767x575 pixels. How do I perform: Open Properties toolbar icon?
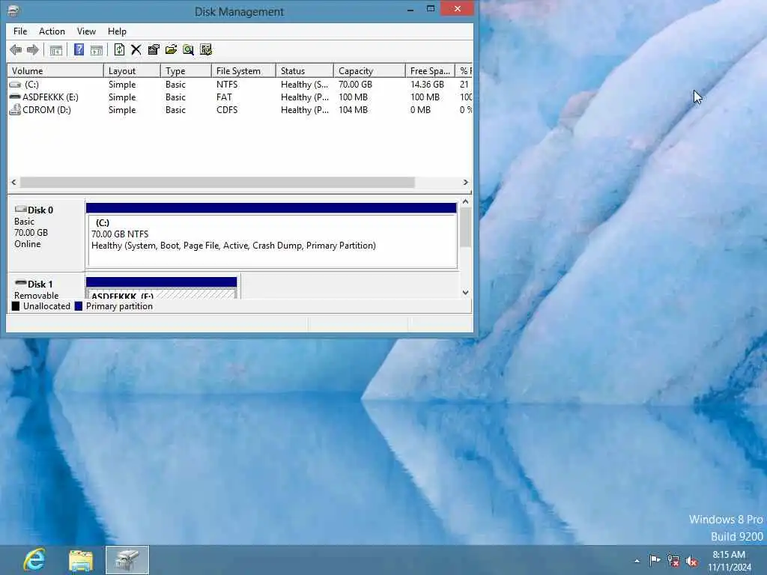pos(154,49)
